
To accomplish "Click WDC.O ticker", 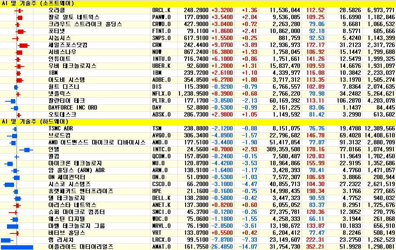I will 160,219.
